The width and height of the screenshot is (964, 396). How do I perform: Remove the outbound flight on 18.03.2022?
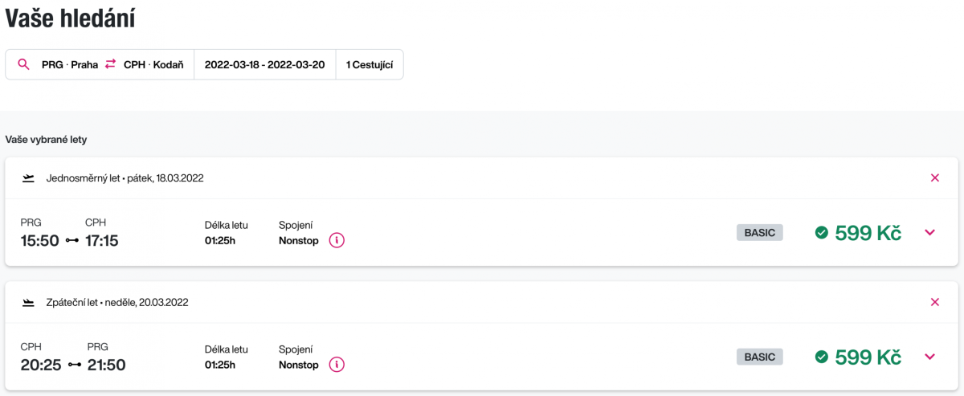point(934,178)
